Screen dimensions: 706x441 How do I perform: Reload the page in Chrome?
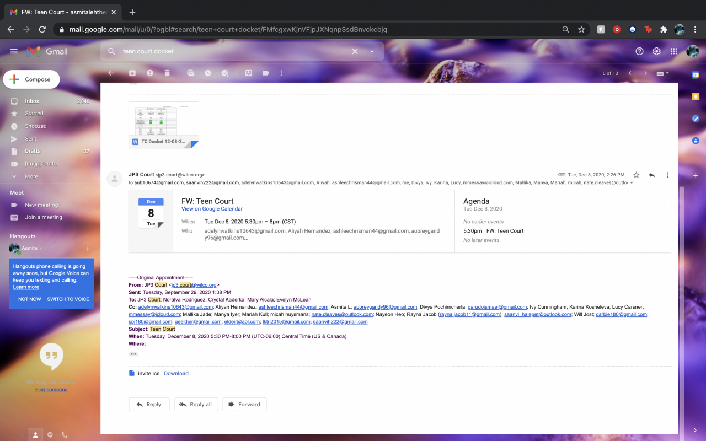pyautogui.click(x=42, y=29)
